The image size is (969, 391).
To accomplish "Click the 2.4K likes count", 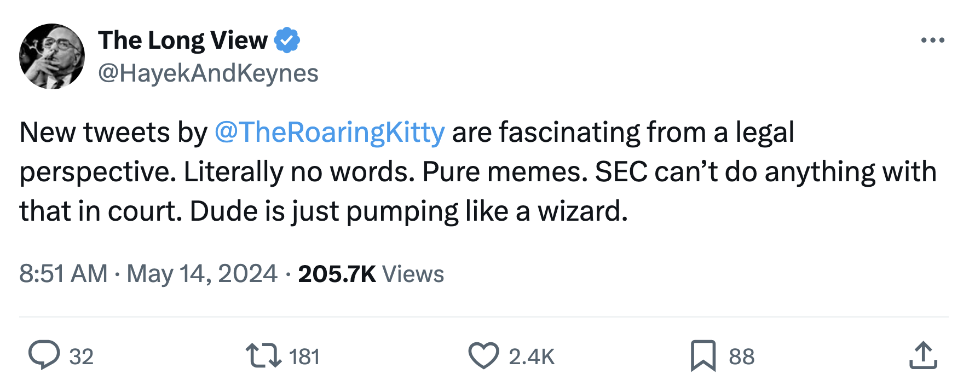I will point(531,357).
